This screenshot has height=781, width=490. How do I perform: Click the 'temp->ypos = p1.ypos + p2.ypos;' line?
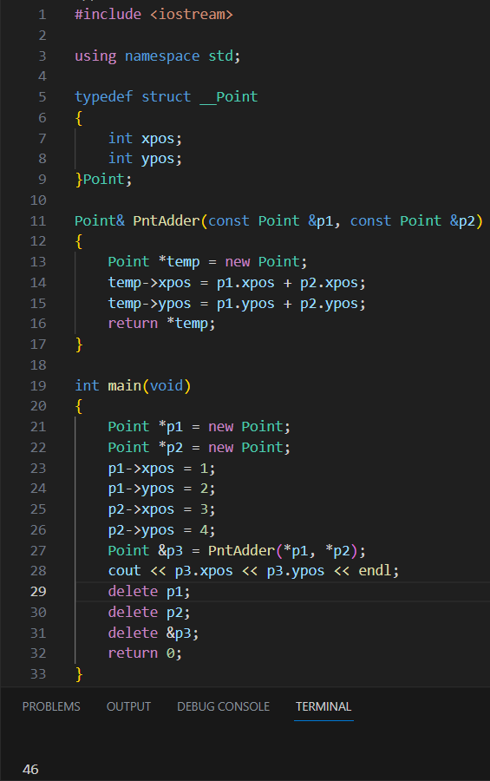point(237,304)
